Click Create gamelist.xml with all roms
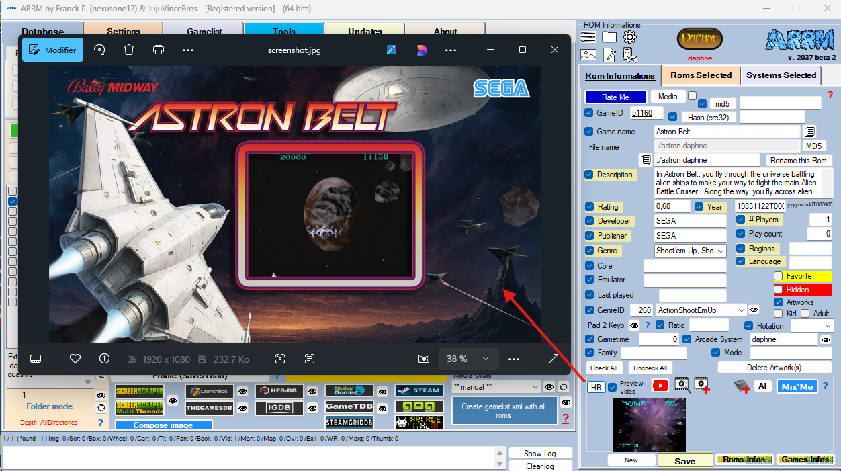Screen dimensions: 841x471 pos(504,411)
